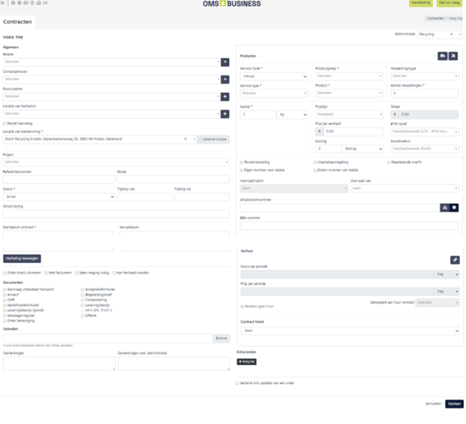The height and width of the screenshot is (424, 466).
Task: Click the warning triangle icon by Afvalstroomnummer
Action: [x=445, y=208]
